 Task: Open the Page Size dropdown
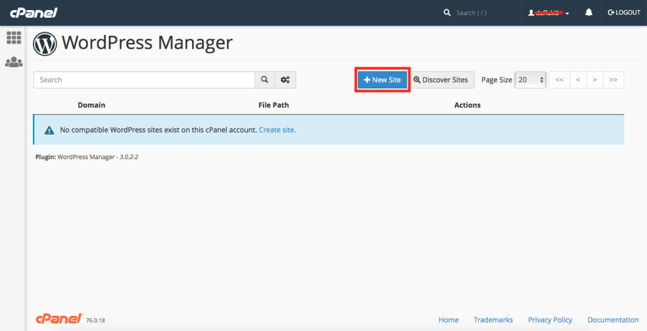coord(531,80)
